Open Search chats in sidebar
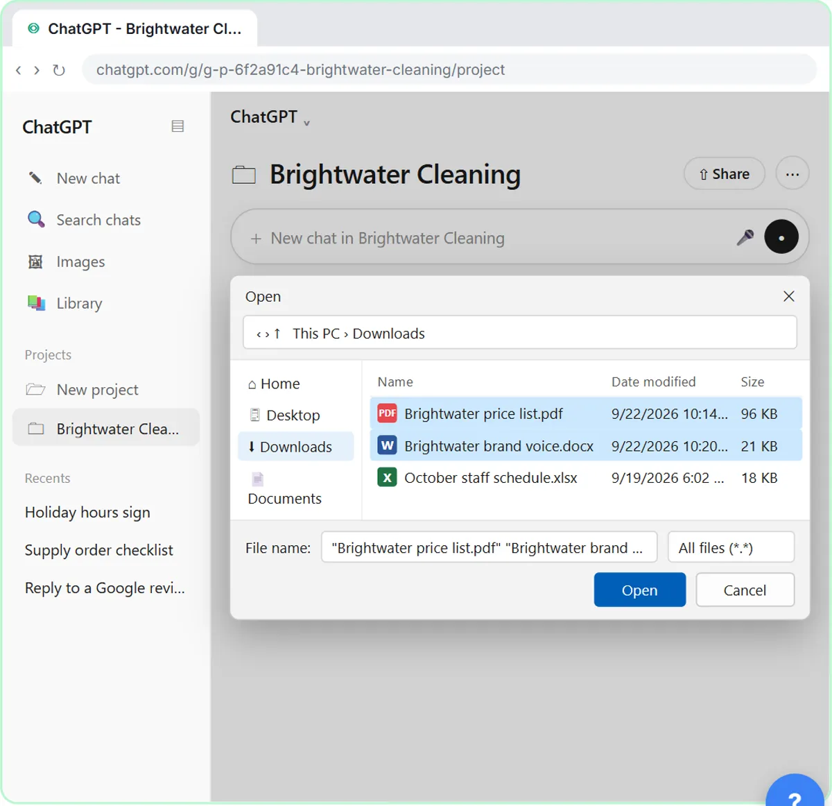The image size is (832, 806). click(98, 220)
